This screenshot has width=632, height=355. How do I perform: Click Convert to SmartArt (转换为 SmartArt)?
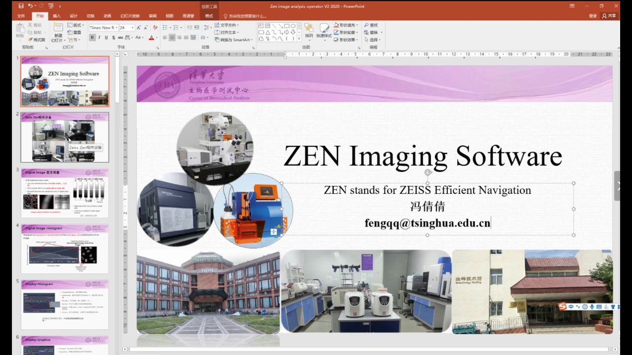[235, 40]
